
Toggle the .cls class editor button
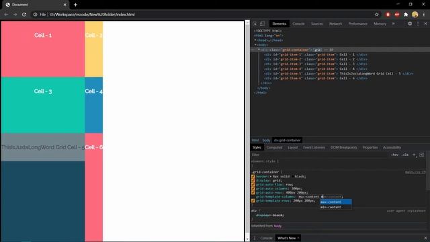click(405, 155)
